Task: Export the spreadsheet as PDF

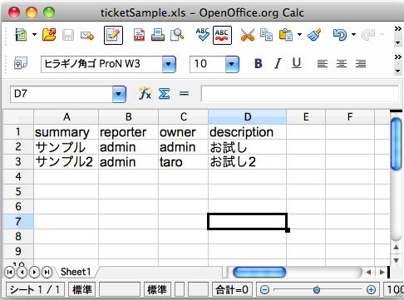Action: (x=139, y=35)
